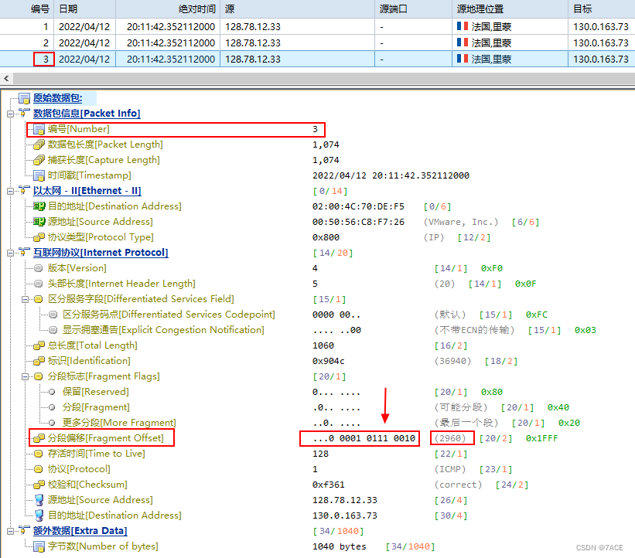Sort by the 绝对时间 column header
Viewport: 635px width, 558px height.
(168, 9)
